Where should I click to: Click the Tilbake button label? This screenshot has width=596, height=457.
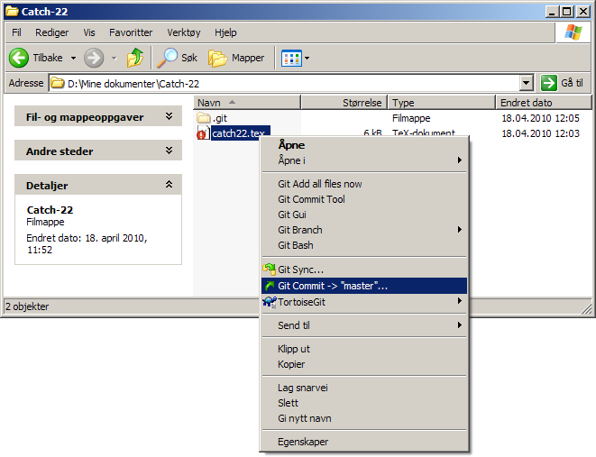48,58
